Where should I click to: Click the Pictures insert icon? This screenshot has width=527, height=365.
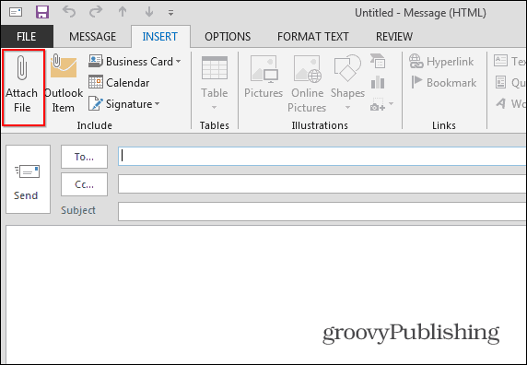point(263,68)
